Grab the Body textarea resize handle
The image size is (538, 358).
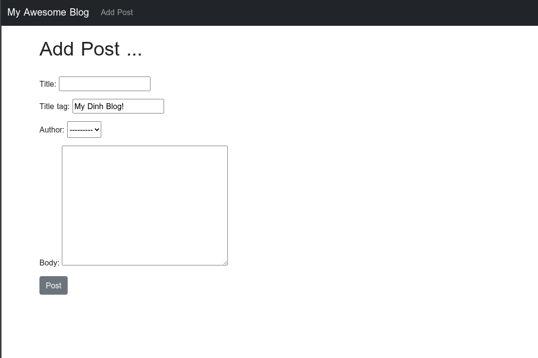point(225,263)
